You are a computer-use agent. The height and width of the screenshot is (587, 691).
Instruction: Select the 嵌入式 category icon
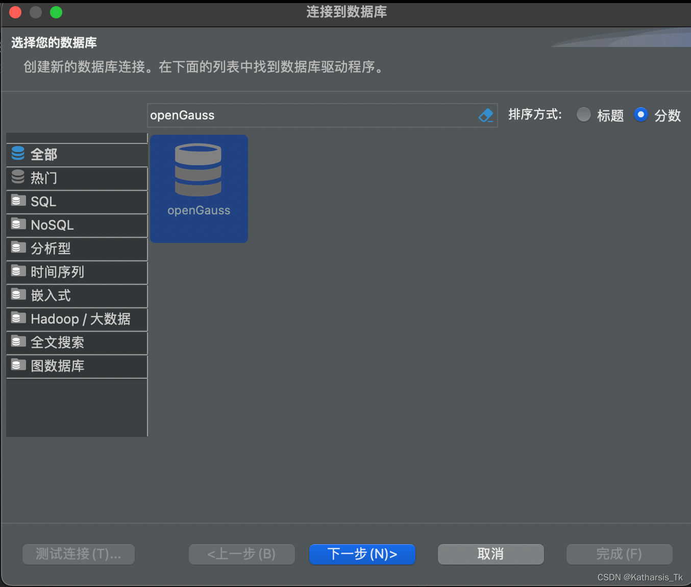point(18,294)
